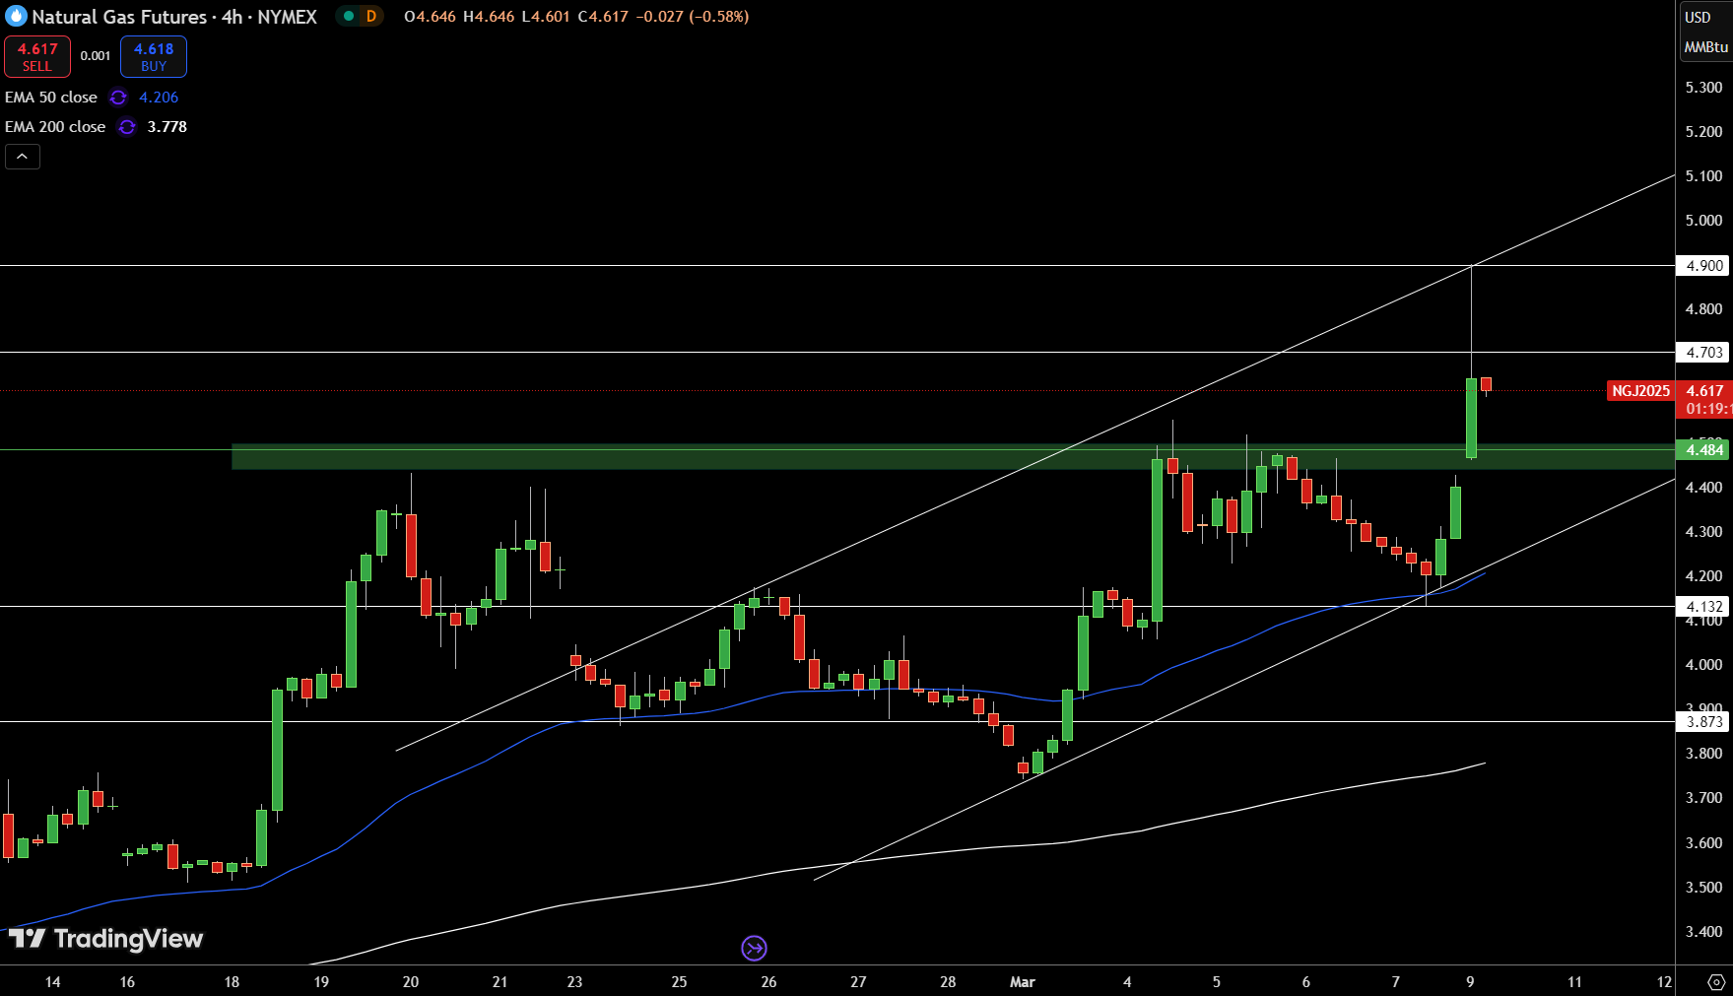The width and height of the screenshot is (1733, 996).
Task: Click the TradingView logo
Action: [105, 939]
